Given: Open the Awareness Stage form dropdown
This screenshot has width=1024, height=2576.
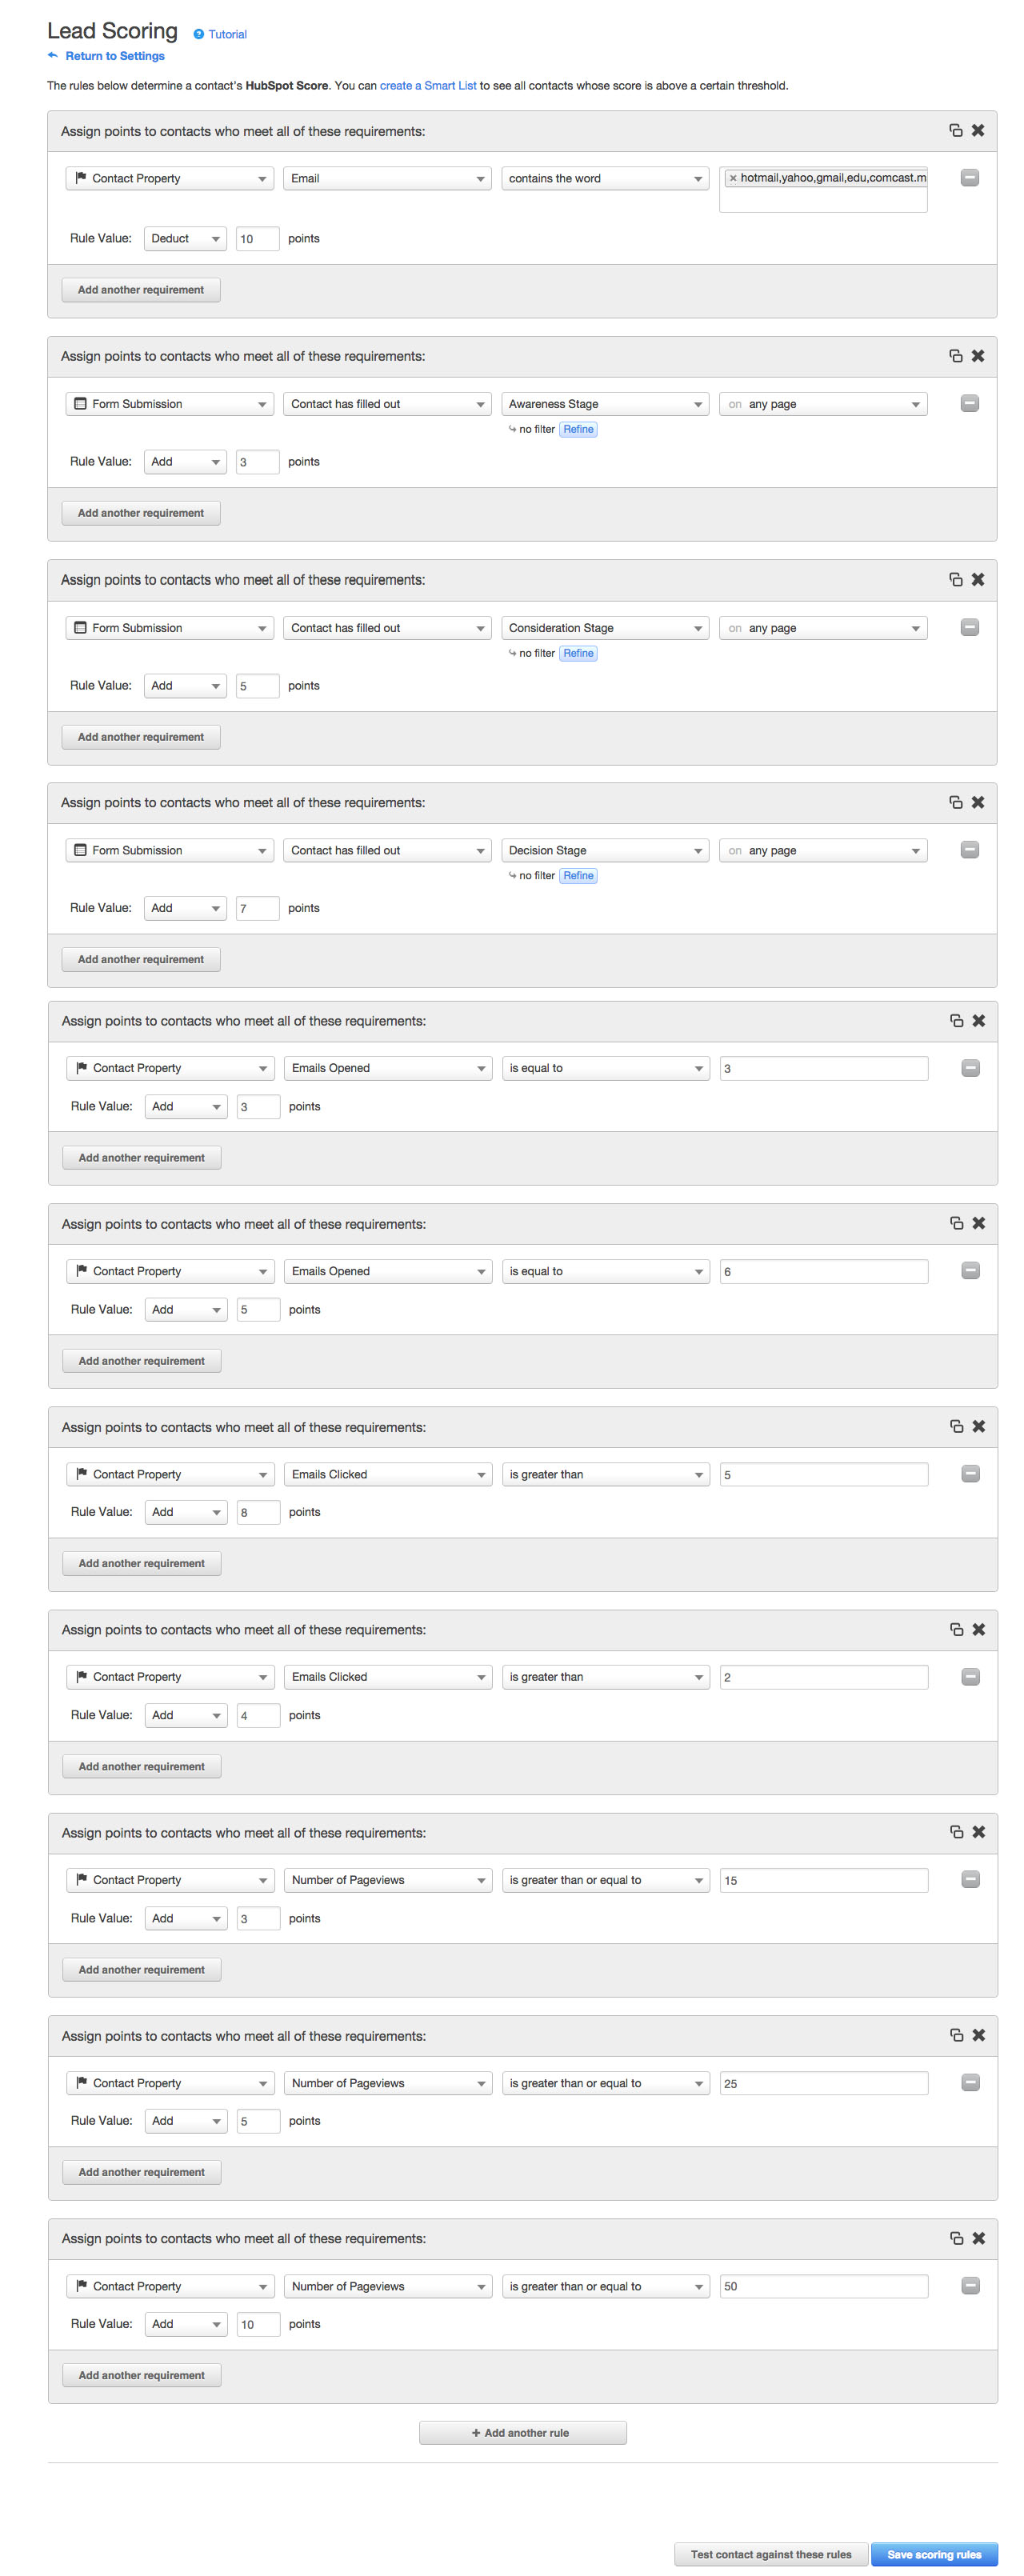Looking at the screenshot, I should (x=605, y=404).
